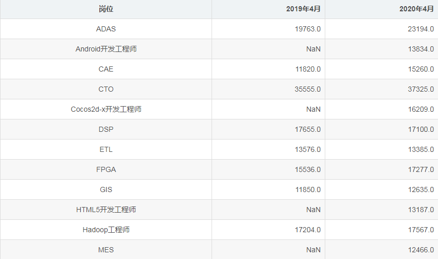
Task: Click the Hadoop工程师 value 17204.0
Action: [308, 230]
